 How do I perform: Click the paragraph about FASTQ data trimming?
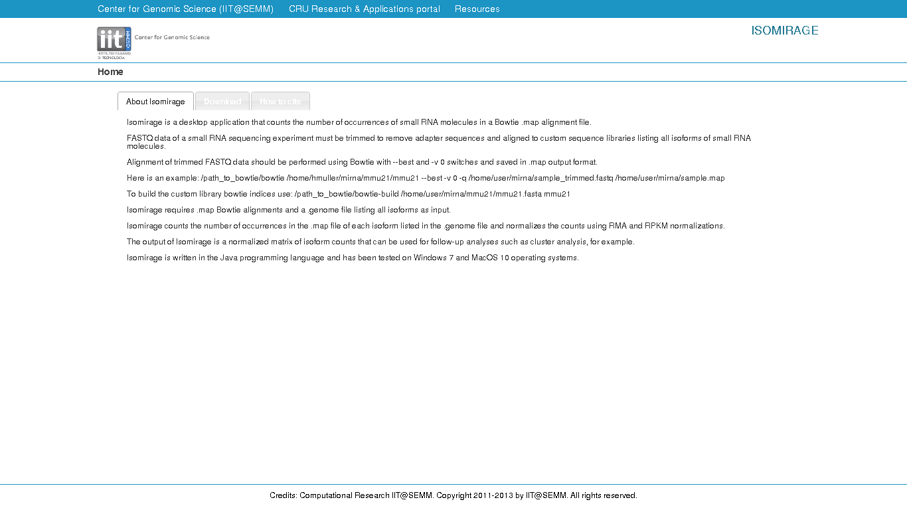coord(438,139)
